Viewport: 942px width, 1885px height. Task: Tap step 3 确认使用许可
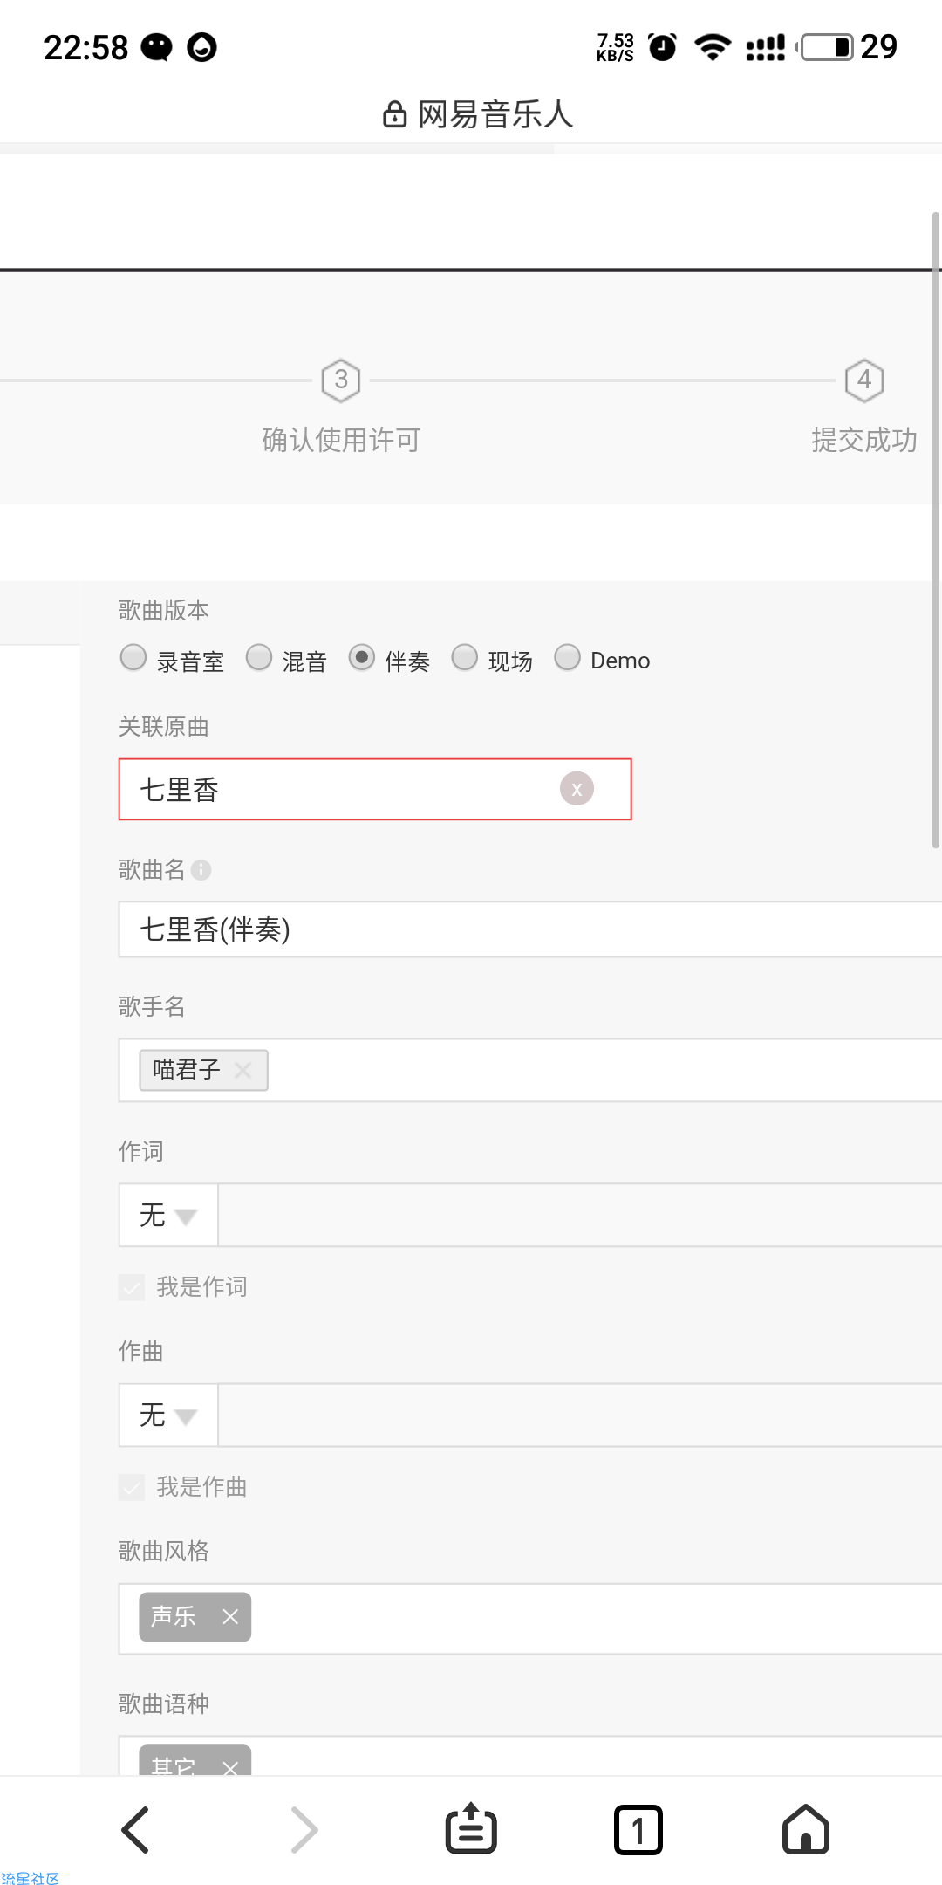pos(341,407)
